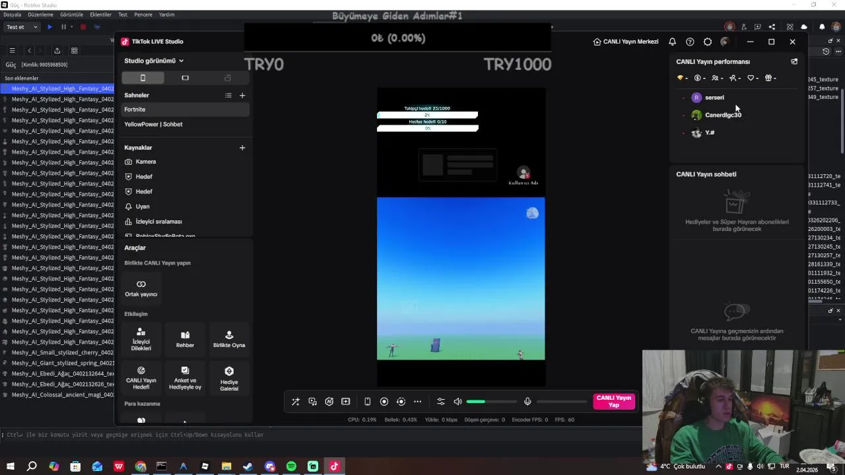Add a new scene with the plus in Sahneler
Viewport: 845px width, 475px height.
pyautogui.click(x=242, y=96)
